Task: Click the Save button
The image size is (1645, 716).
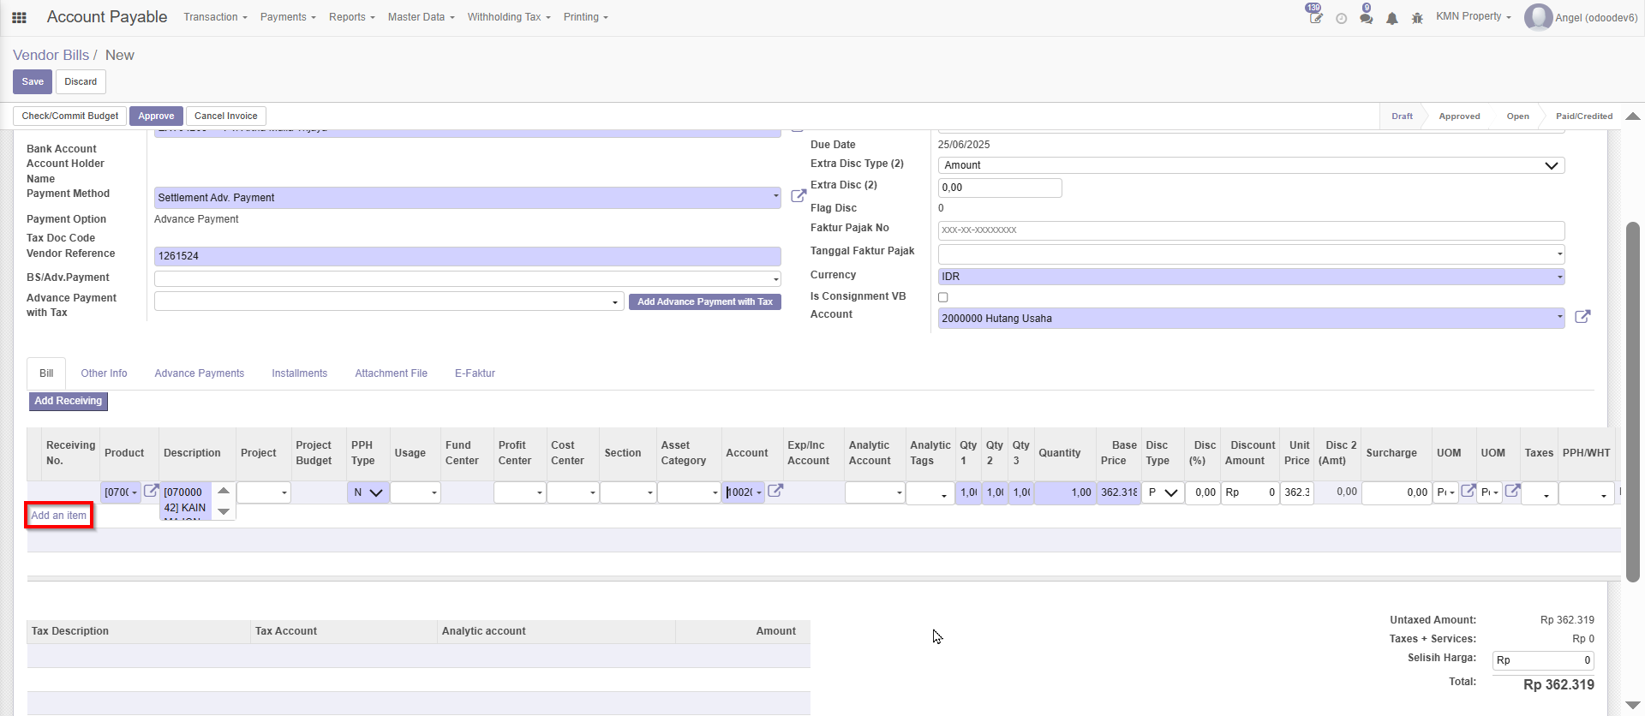Action: (x=33, y=82)
